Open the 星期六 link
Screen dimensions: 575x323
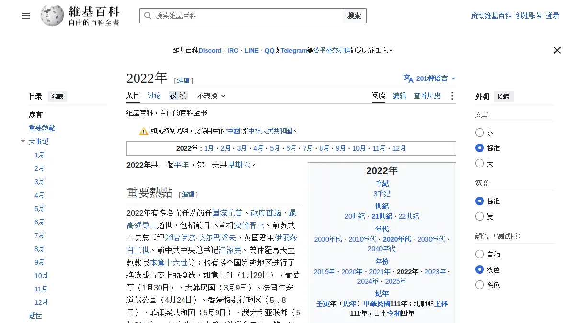(x=239, y=165)
